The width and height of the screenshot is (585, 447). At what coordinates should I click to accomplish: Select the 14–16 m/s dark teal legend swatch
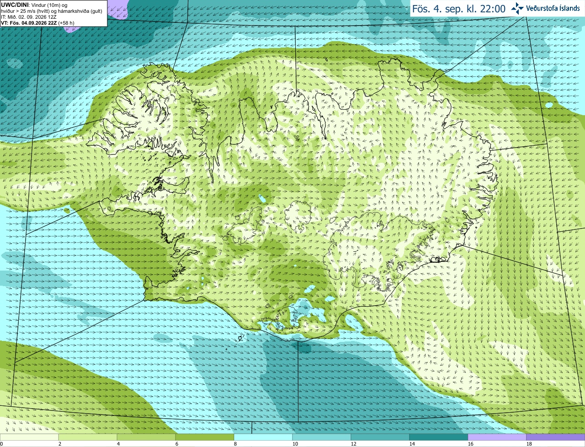(x=439, y=437)
